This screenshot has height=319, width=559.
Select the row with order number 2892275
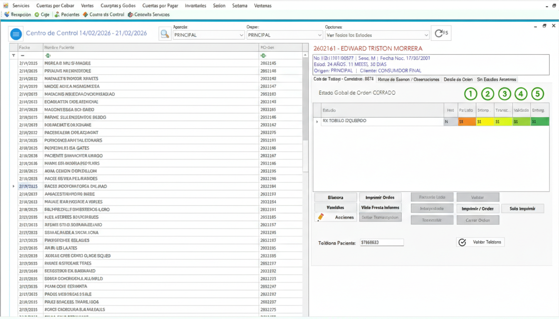point(160,309)
